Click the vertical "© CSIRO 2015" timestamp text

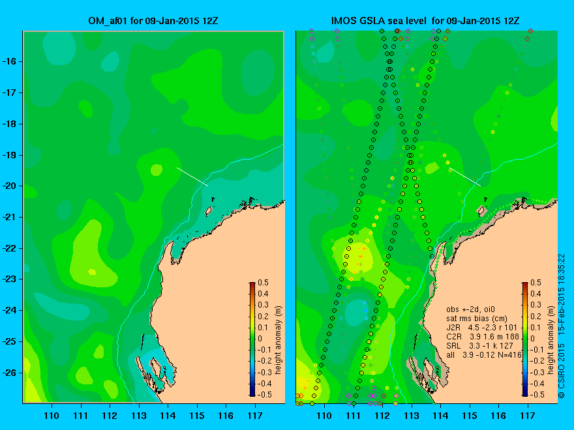(562, 326)
